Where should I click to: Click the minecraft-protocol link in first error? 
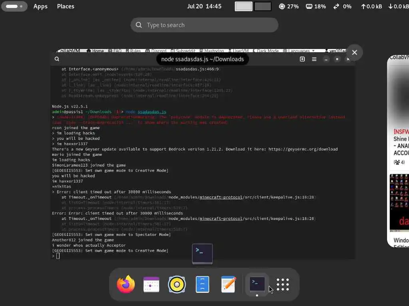(220, 197)
